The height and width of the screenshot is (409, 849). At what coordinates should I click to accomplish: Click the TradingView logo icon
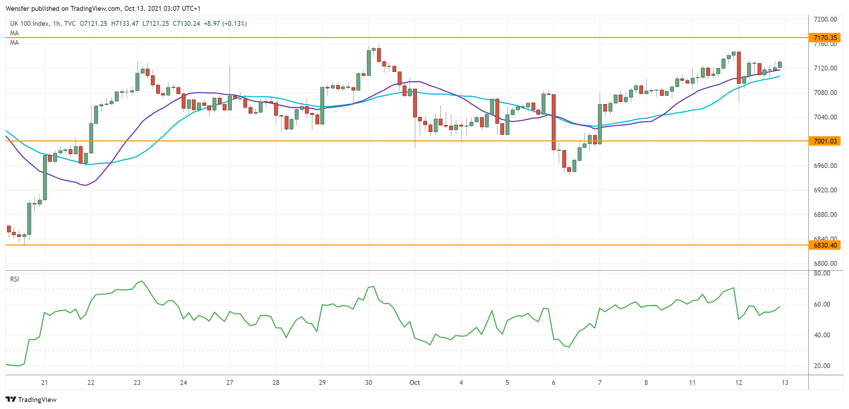point(11,399)
